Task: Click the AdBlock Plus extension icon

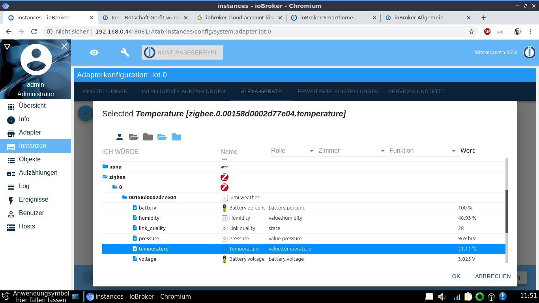Action: 487,32
